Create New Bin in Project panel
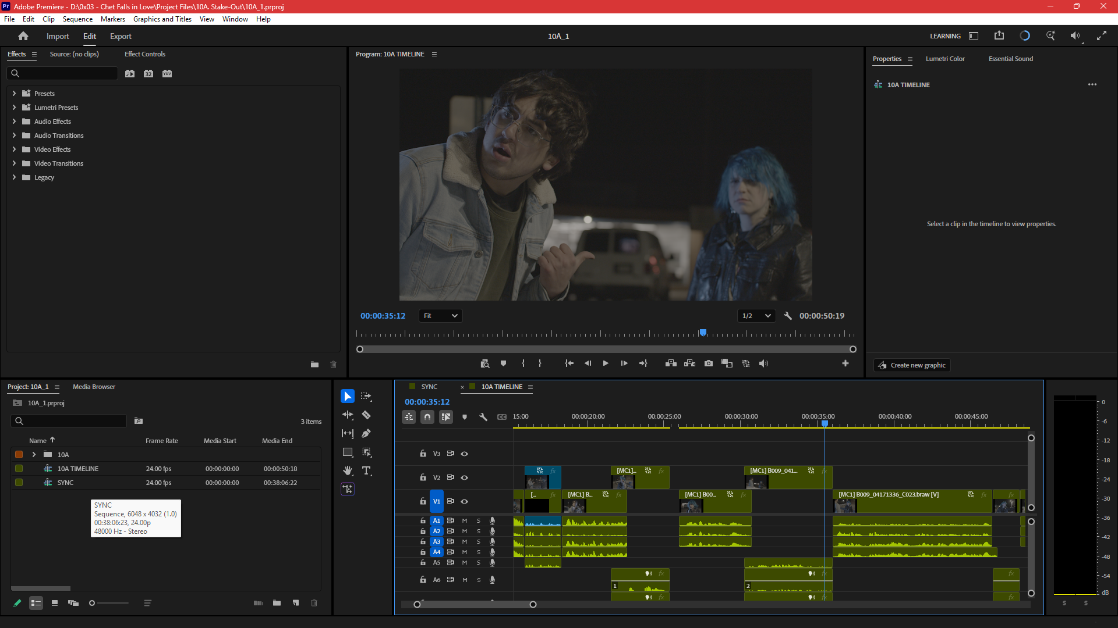Image resolution: width=1118 pixels, height=628 pixels. [277, 603]
